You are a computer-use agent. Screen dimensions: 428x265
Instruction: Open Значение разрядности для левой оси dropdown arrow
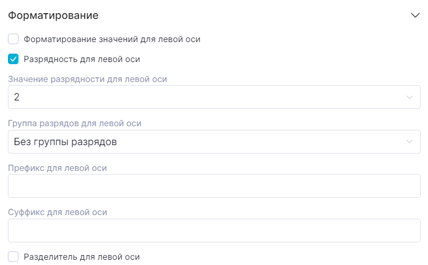point(410,97)
